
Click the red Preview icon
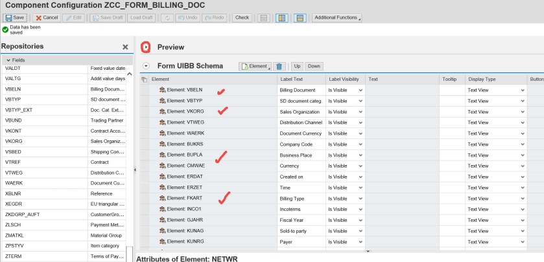coord(146,47)
